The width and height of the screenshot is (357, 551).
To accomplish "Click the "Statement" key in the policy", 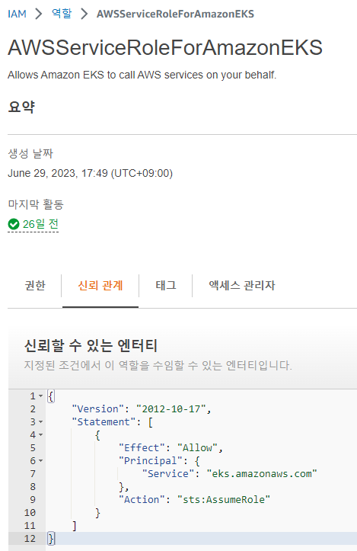I will (104, 421).
